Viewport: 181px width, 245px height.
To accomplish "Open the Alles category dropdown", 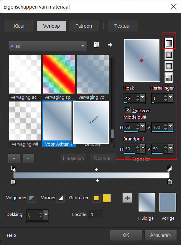I will [x=48, y=46].
